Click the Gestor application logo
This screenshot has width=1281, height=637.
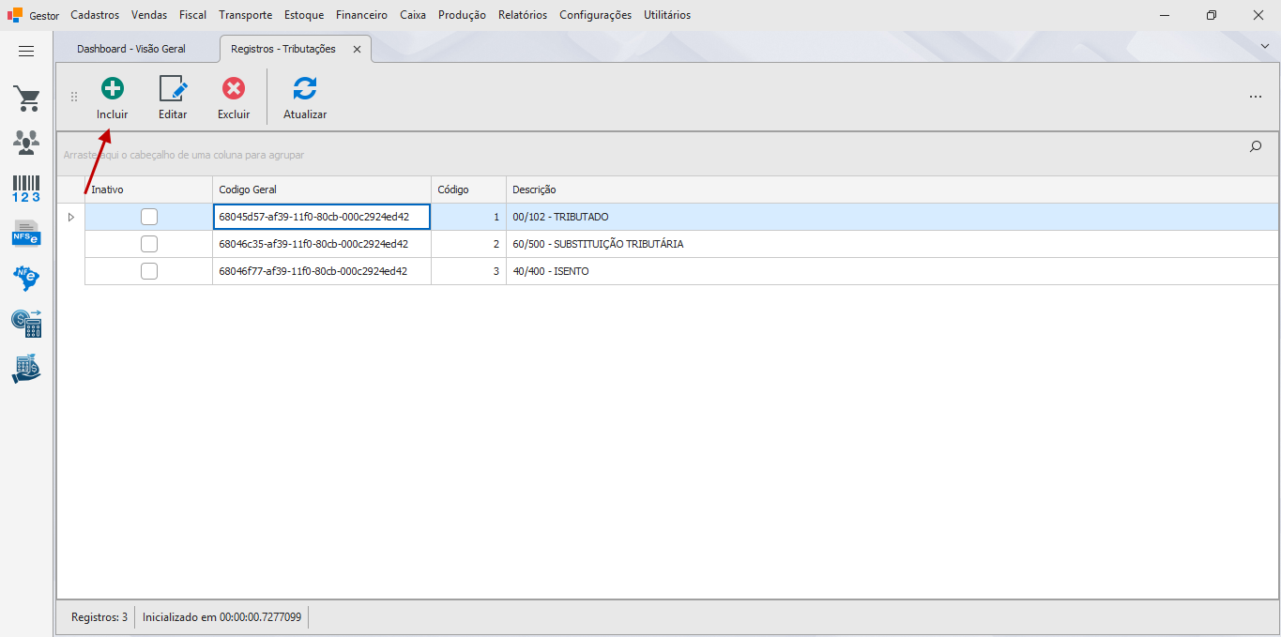click(x=15, y=15)
